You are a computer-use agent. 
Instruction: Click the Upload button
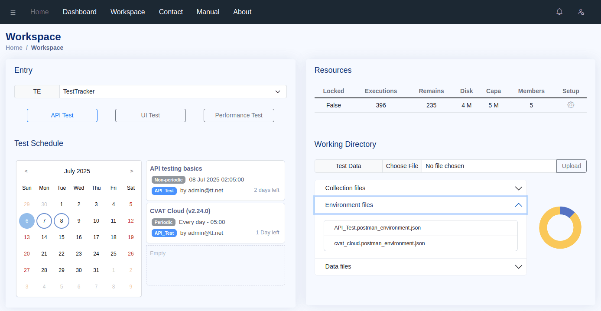[x=571, y=166]
